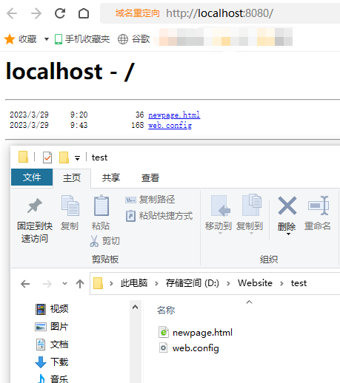The height and width of the screenshot is (383, 340).
Task: Open the quick access toolbar customize dropdown
Action: [x=78, y=158]
